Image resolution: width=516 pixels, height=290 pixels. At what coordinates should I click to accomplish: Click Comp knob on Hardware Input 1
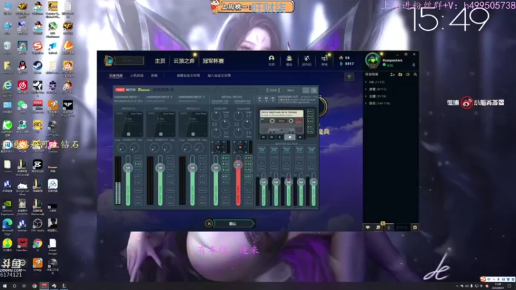pyautogui.click(x=122, y=148)
